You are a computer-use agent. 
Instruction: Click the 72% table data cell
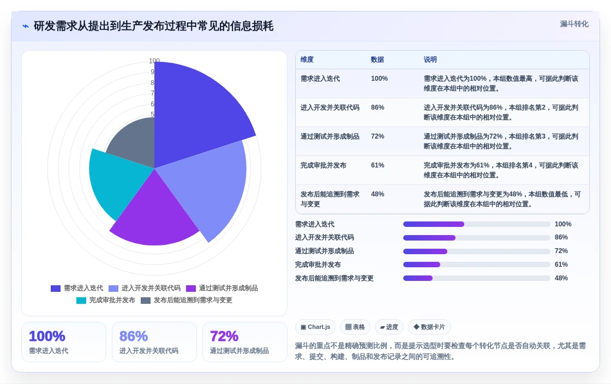click(378, 136)
